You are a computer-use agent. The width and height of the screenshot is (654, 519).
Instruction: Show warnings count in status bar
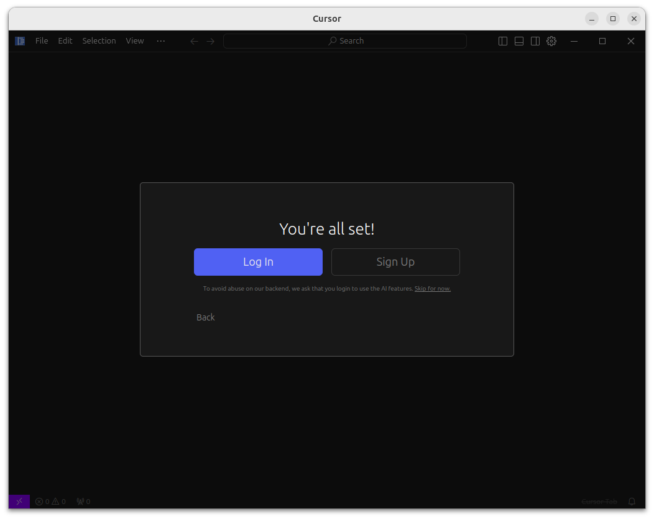59,502
